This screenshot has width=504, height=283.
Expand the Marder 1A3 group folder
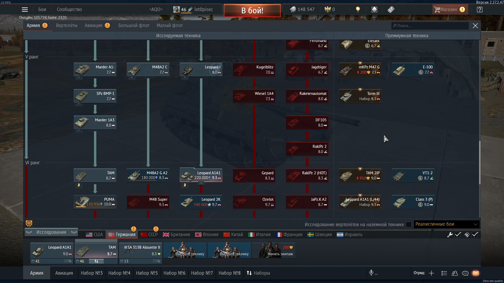pos(79,130)
